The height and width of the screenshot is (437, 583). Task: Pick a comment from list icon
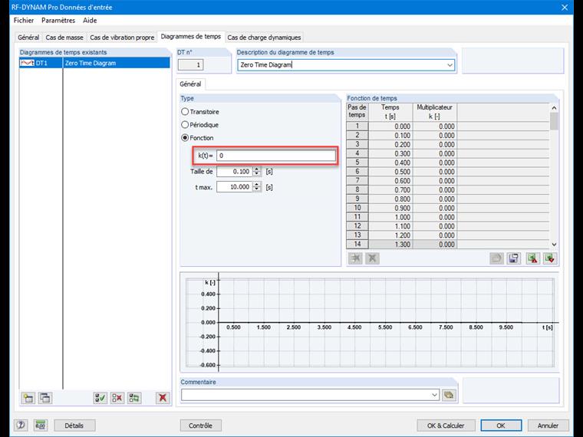[x=450, y=395]
